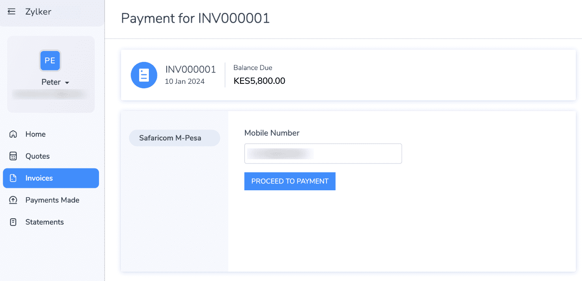Open Invoices using its document icon
This screenshot has width=582, height=281.
coord(13,178)
